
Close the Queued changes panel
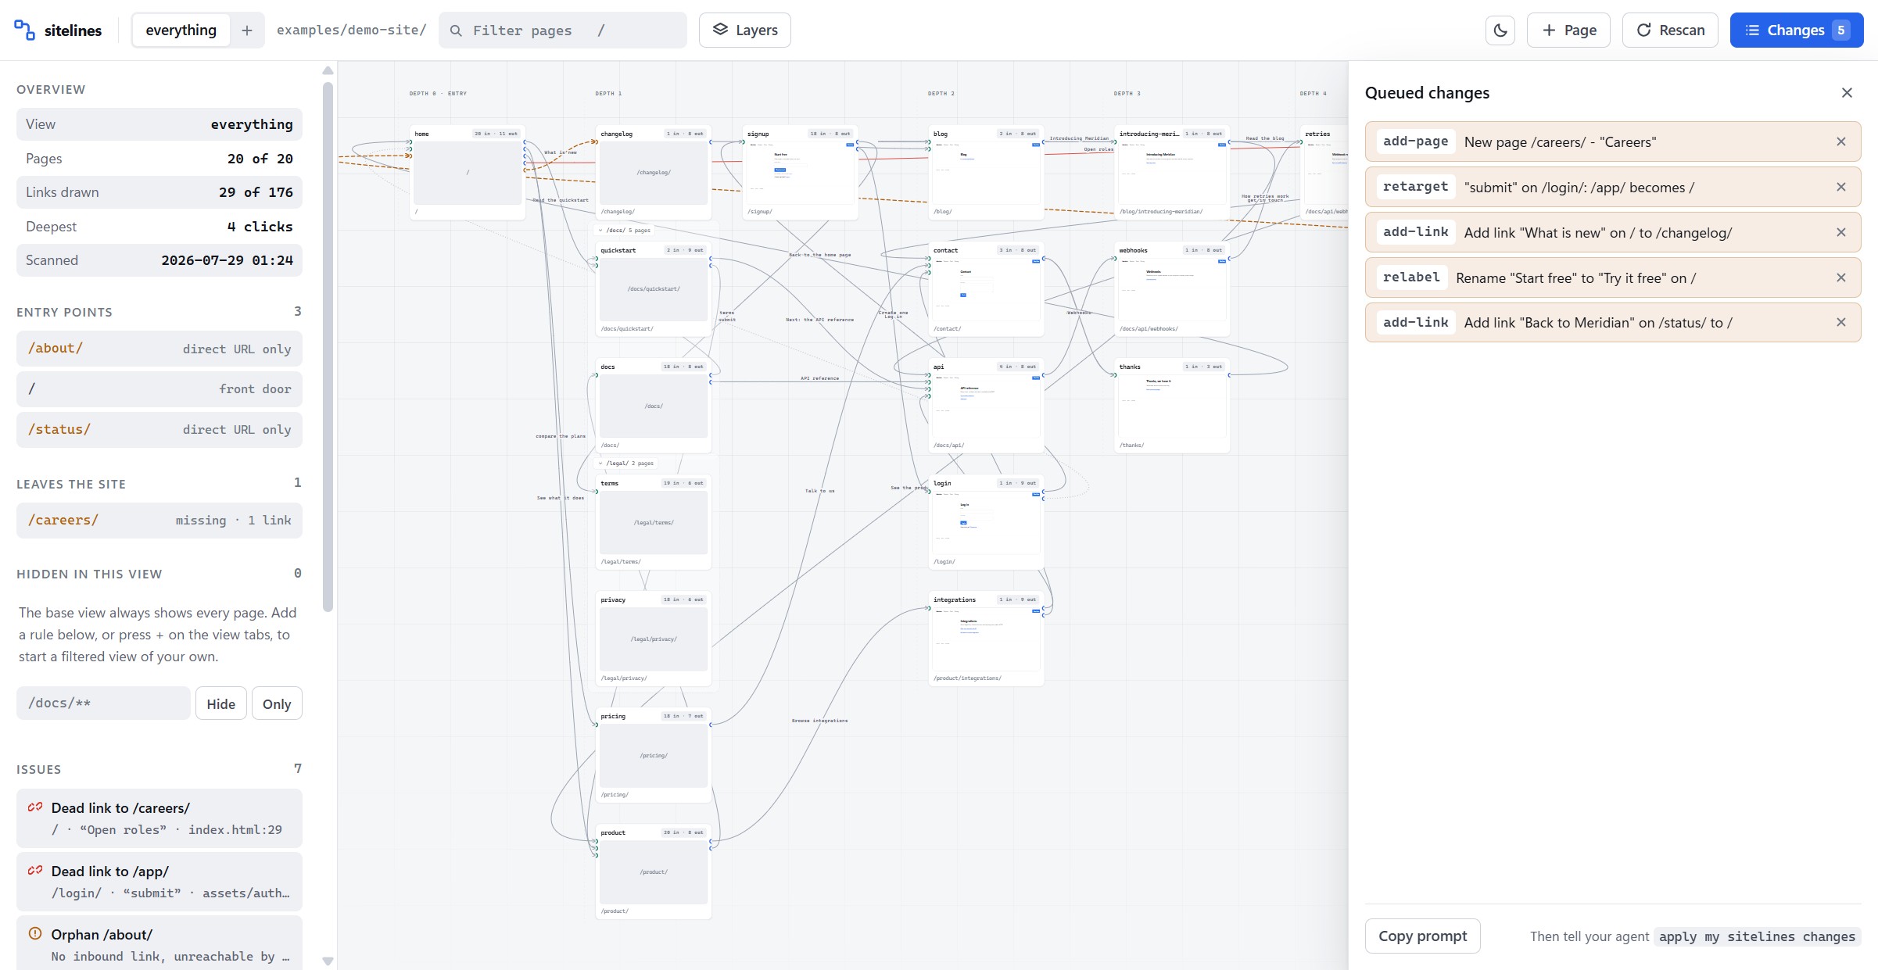pos(1847,93)
